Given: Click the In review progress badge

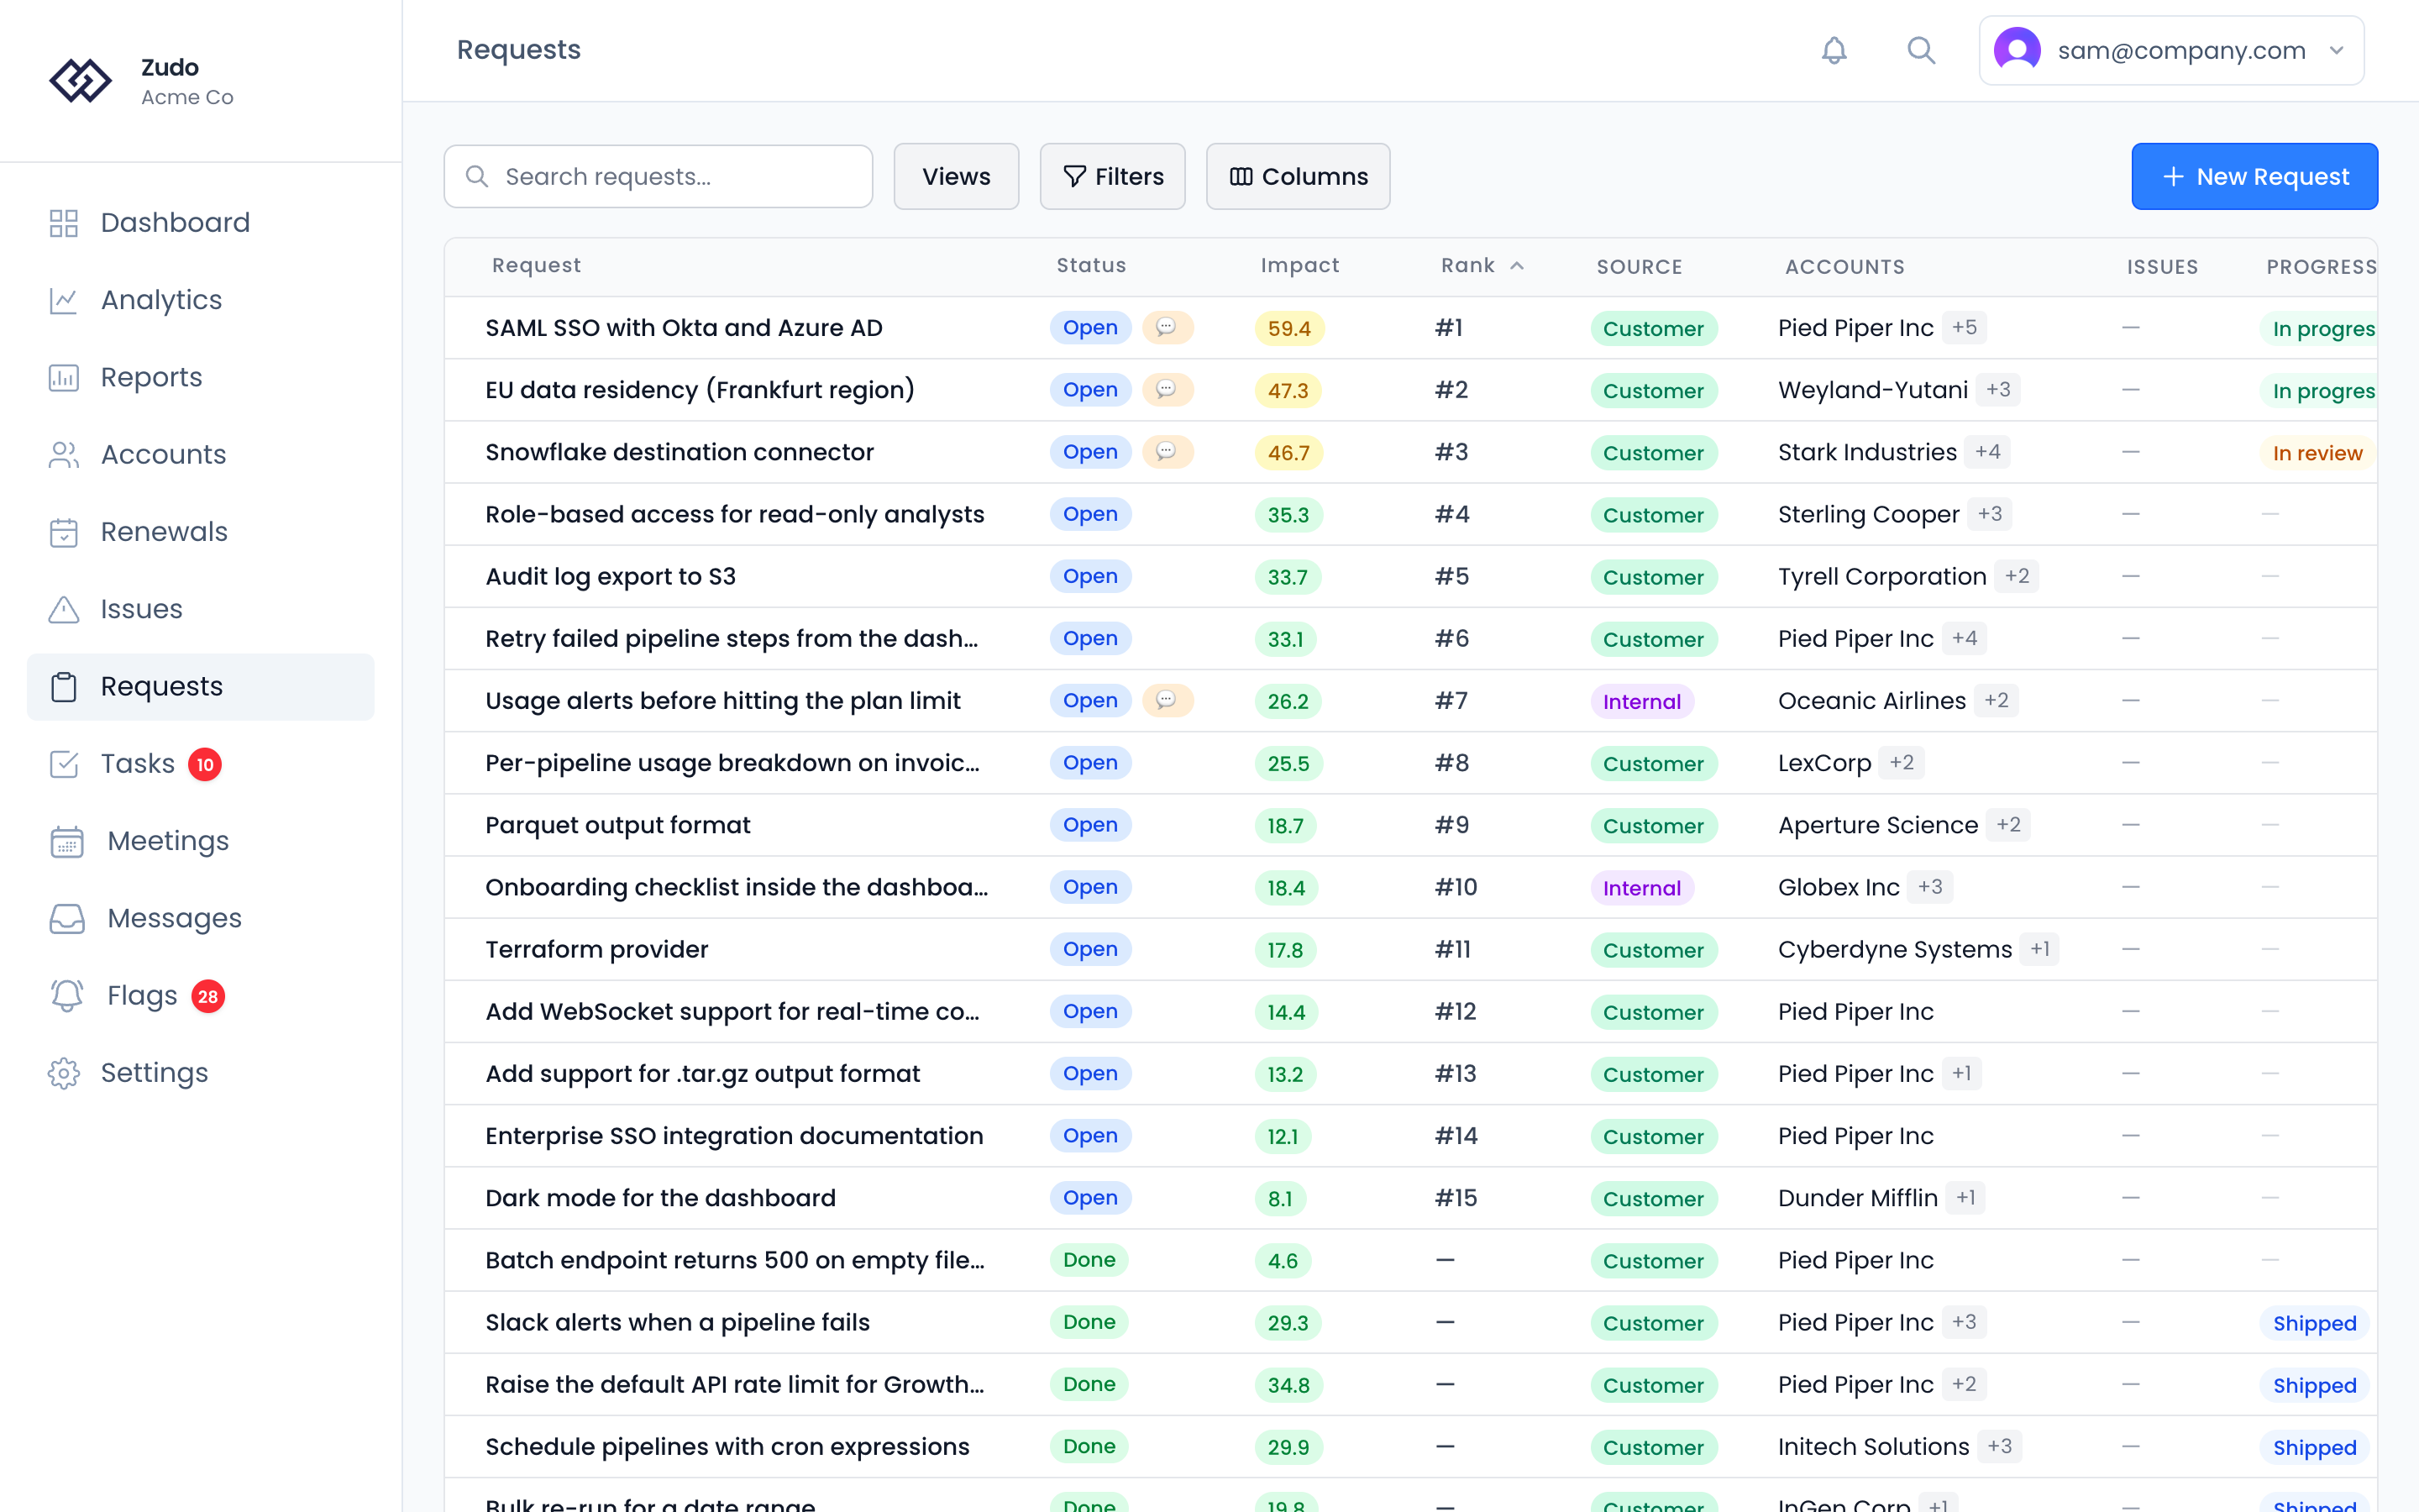Looking at the screenshot, I should tap(2317, 453).
